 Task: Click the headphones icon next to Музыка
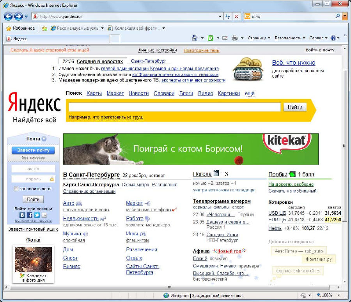coord(85,235)
